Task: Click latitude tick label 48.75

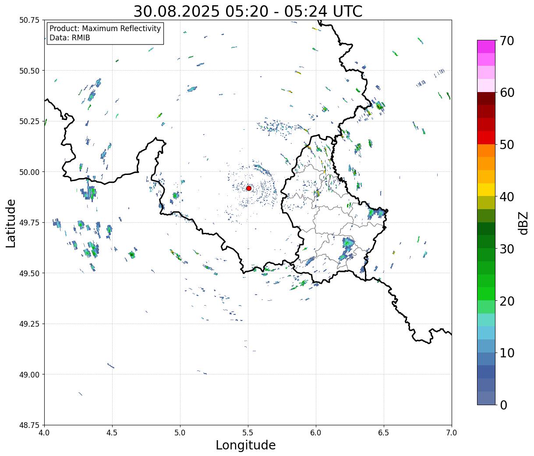Action: 29,425
